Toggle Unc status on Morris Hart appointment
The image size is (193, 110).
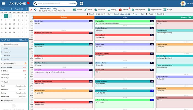91,21
